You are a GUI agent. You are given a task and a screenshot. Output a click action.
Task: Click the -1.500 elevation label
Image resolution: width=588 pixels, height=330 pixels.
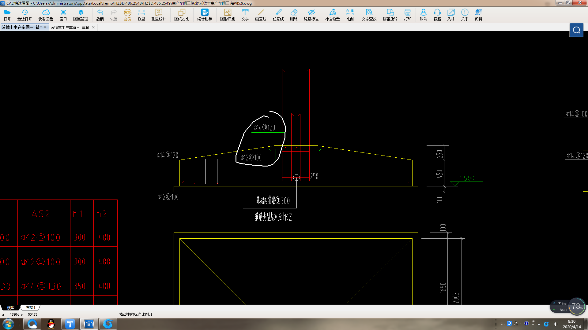[465, 178]
